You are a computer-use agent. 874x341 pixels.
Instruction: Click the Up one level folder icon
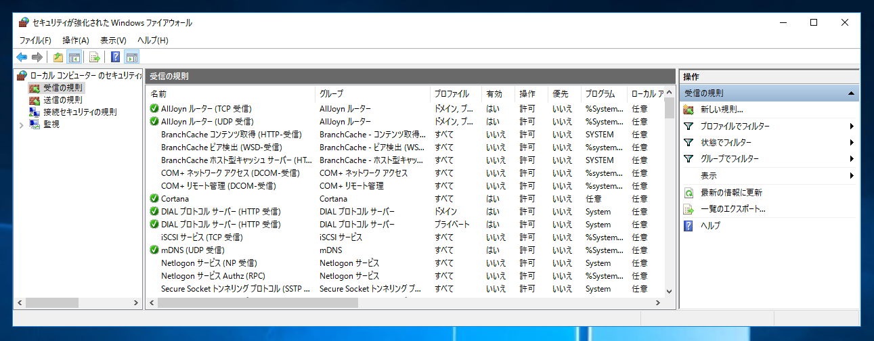click(x=58, y=57)
